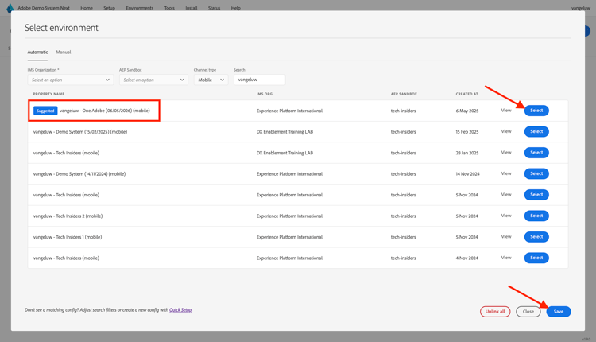Image resolution: width=596 pixels, height=342 pixels.
Task: Click the Unlink all button
Action: tap(495, 312)
